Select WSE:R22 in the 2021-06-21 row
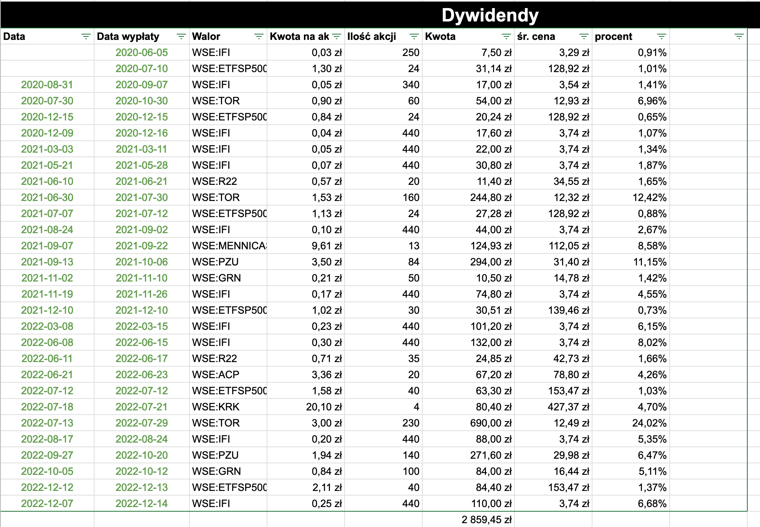The image size is (760, 527). (x=228, y=181)
